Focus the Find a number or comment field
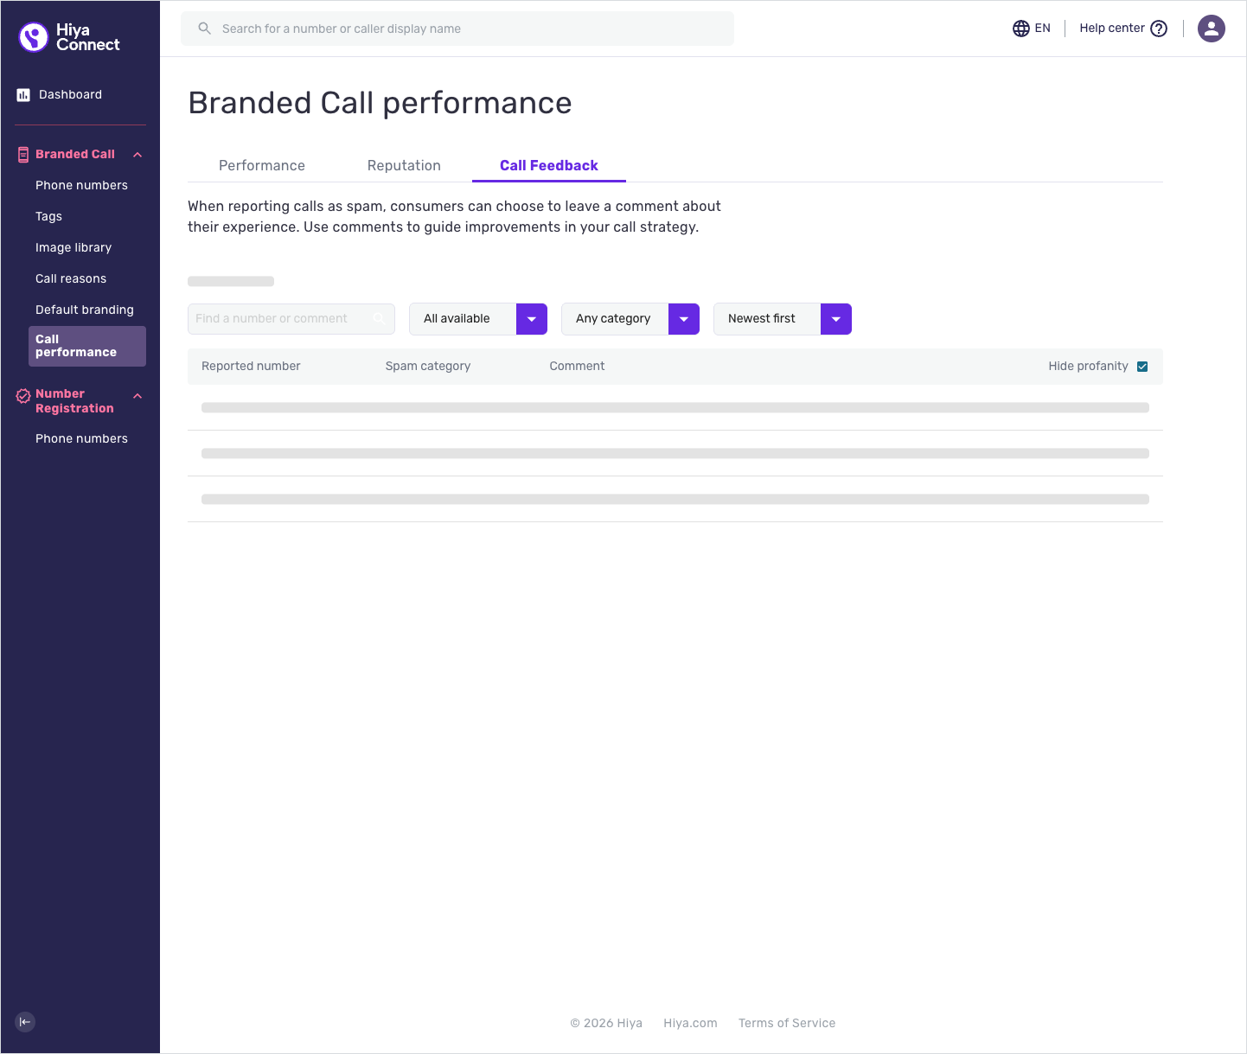Image resolution: width=1247 pixels, height=1054 pixels. tap(291, 319)
